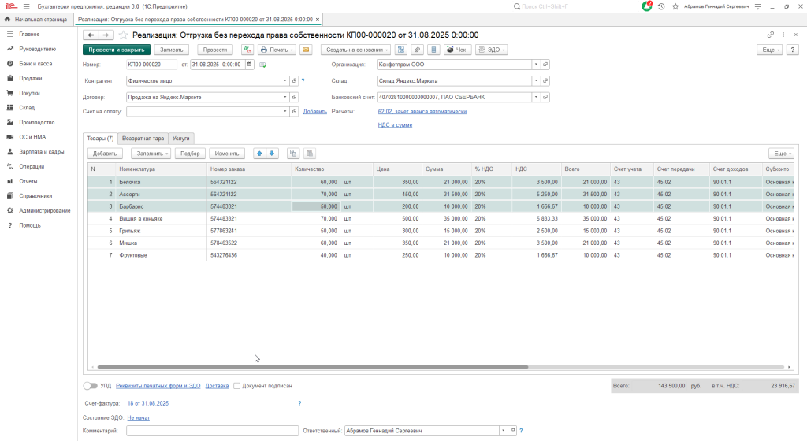Expand the Контрагент dropdown list
Image resolution: width=807 pixels, height=441 pixels.
click(x=284, y=80)
